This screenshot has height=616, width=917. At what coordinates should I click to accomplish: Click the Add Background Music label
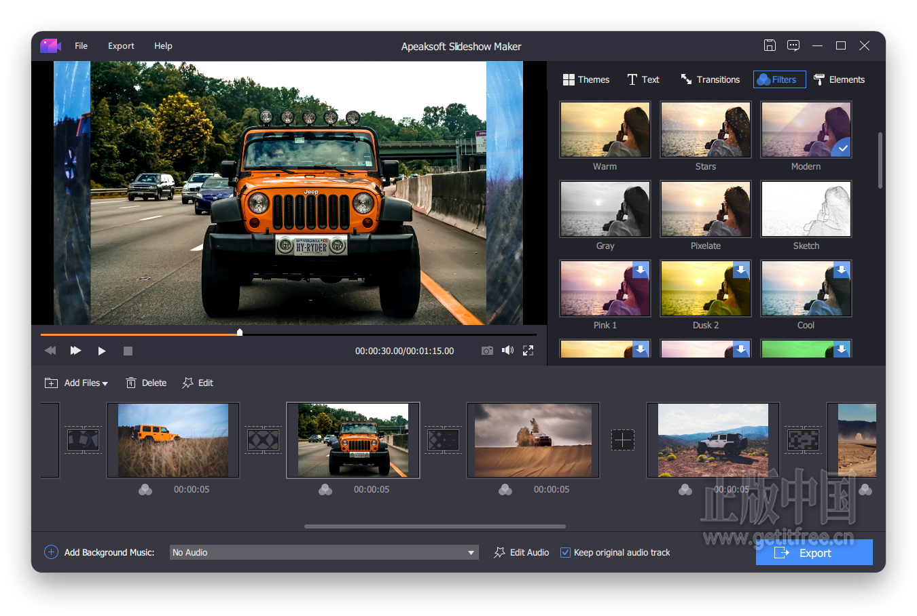click(109, 552)
